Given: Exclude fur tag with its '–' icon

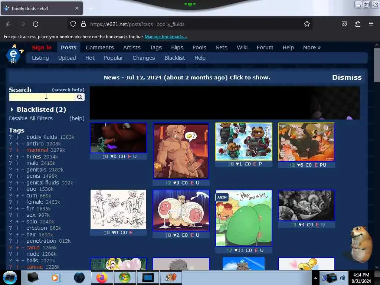Looking at the screenshot, I should pyautogui.click(x=23, y=209).
